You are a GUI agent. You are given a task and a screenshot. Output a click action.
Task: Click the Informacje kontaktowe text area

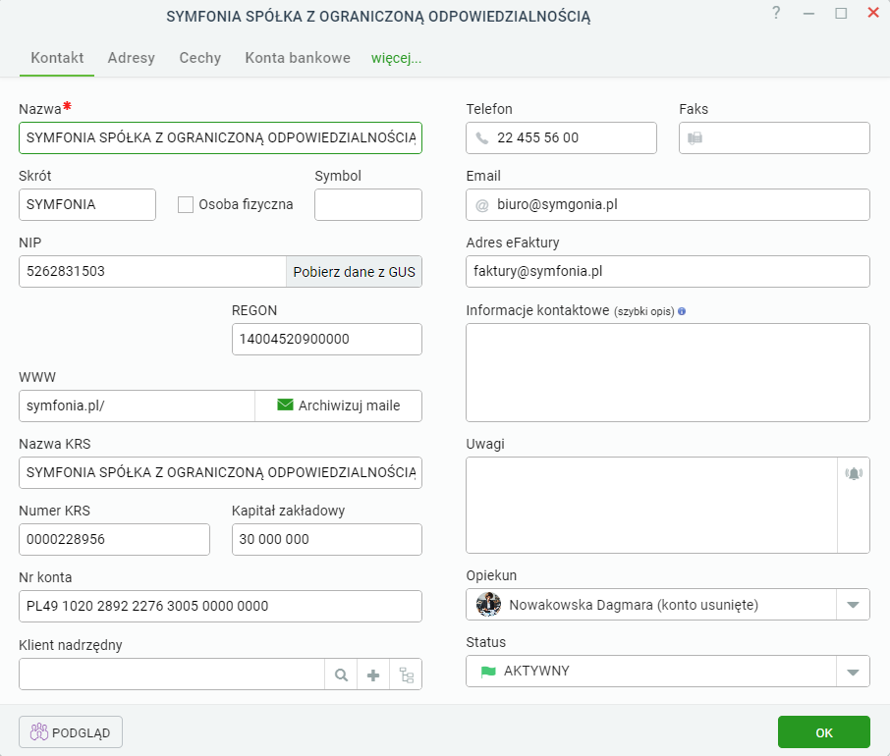(x=668, y=373)
